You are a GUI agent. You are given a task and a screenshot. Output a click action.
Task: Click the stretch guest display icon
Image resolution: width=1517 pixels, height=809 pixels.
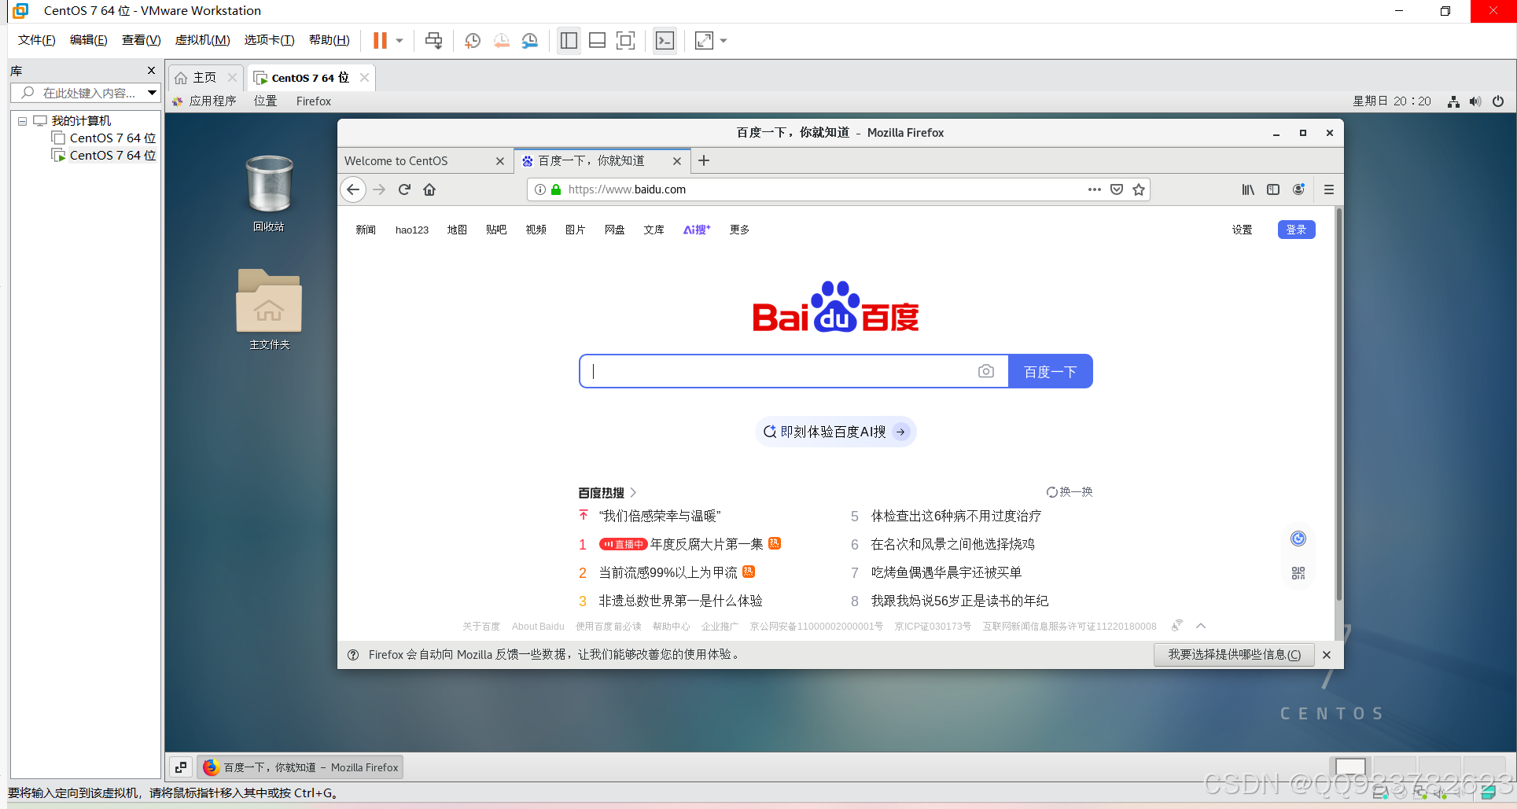(x=704, y=41)
